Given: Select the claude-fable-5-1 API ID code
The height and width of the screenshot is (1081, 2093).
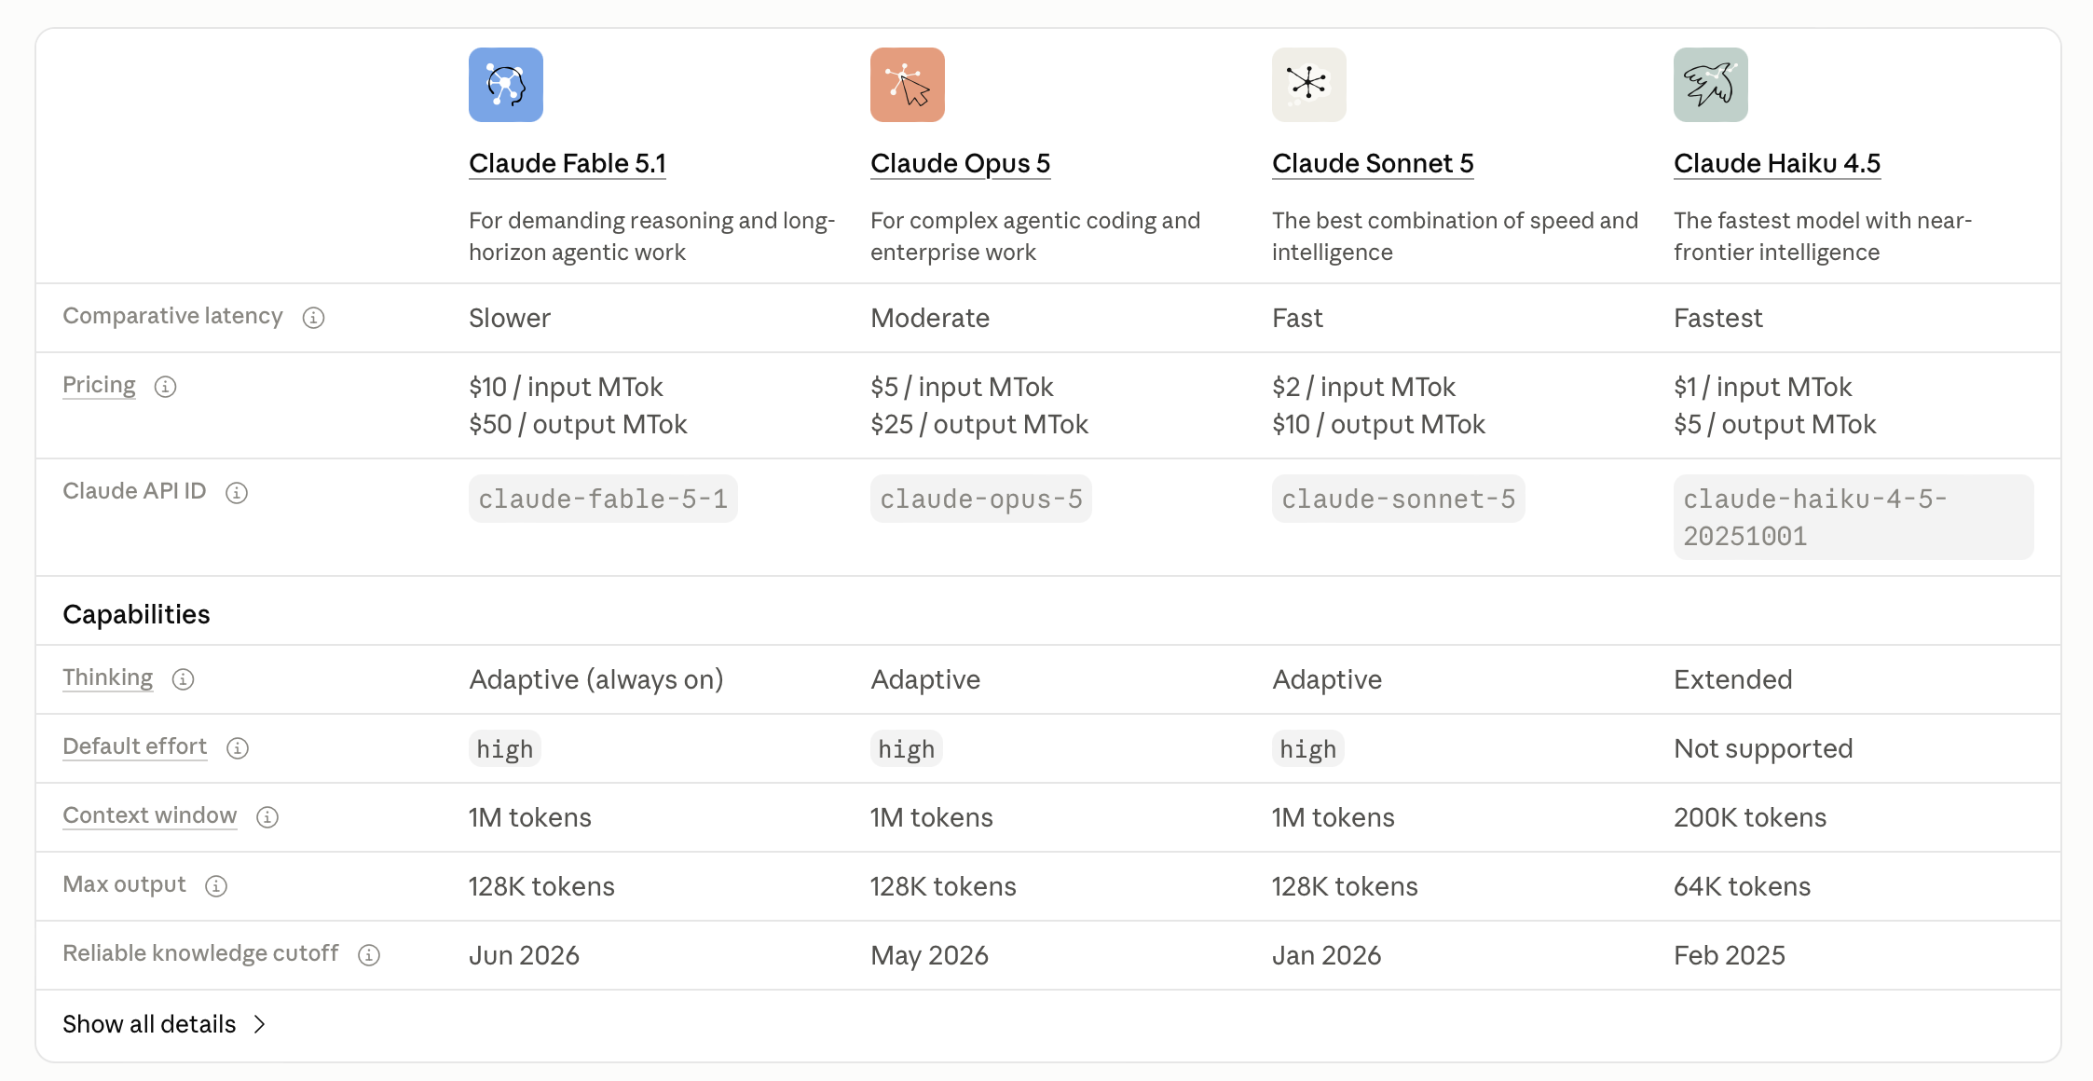Looking at the screenshot, I should click(x=603, y=499).
